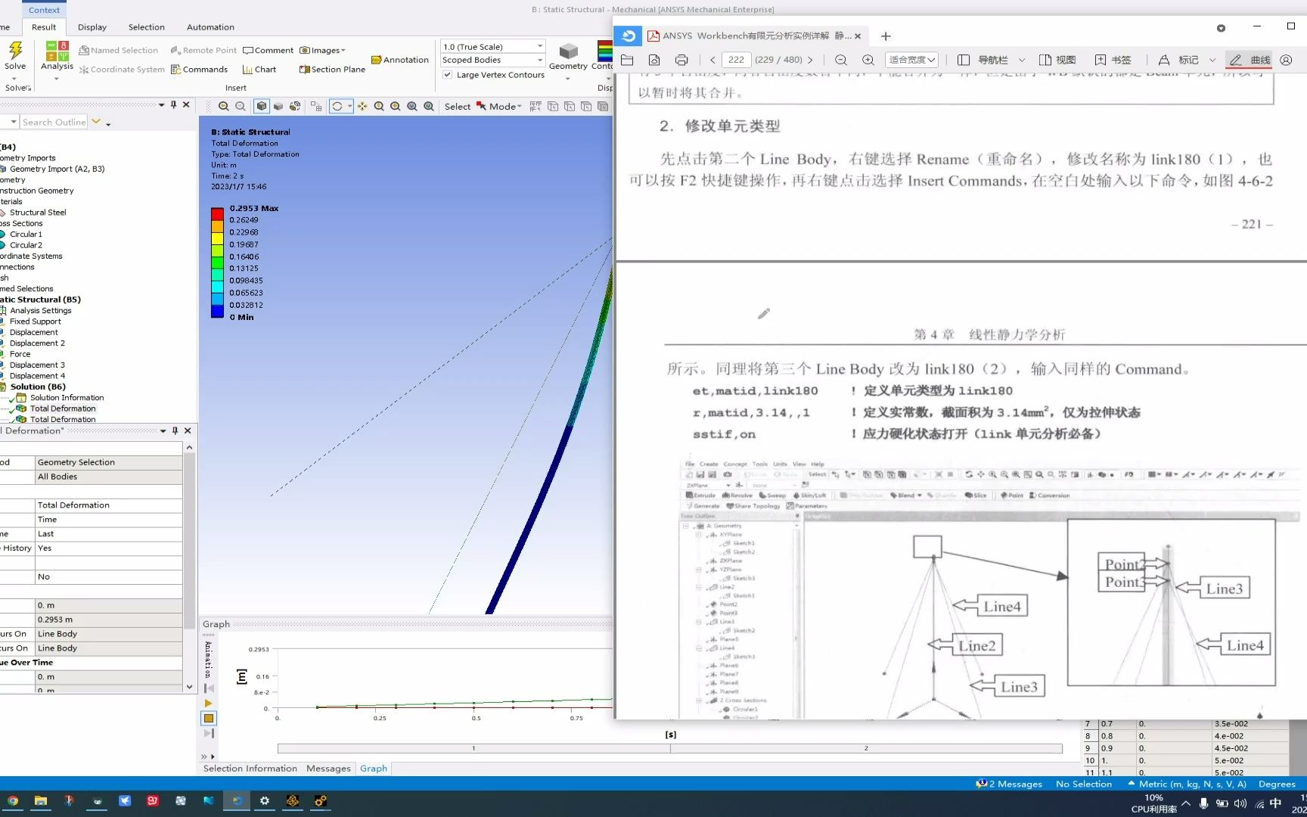
Task: Expand the 导航栏 dropdown arrow
Action: tap(1022, 60)
